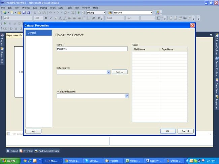Open the Properties side panel
The image size is (219, 164).
217,102
